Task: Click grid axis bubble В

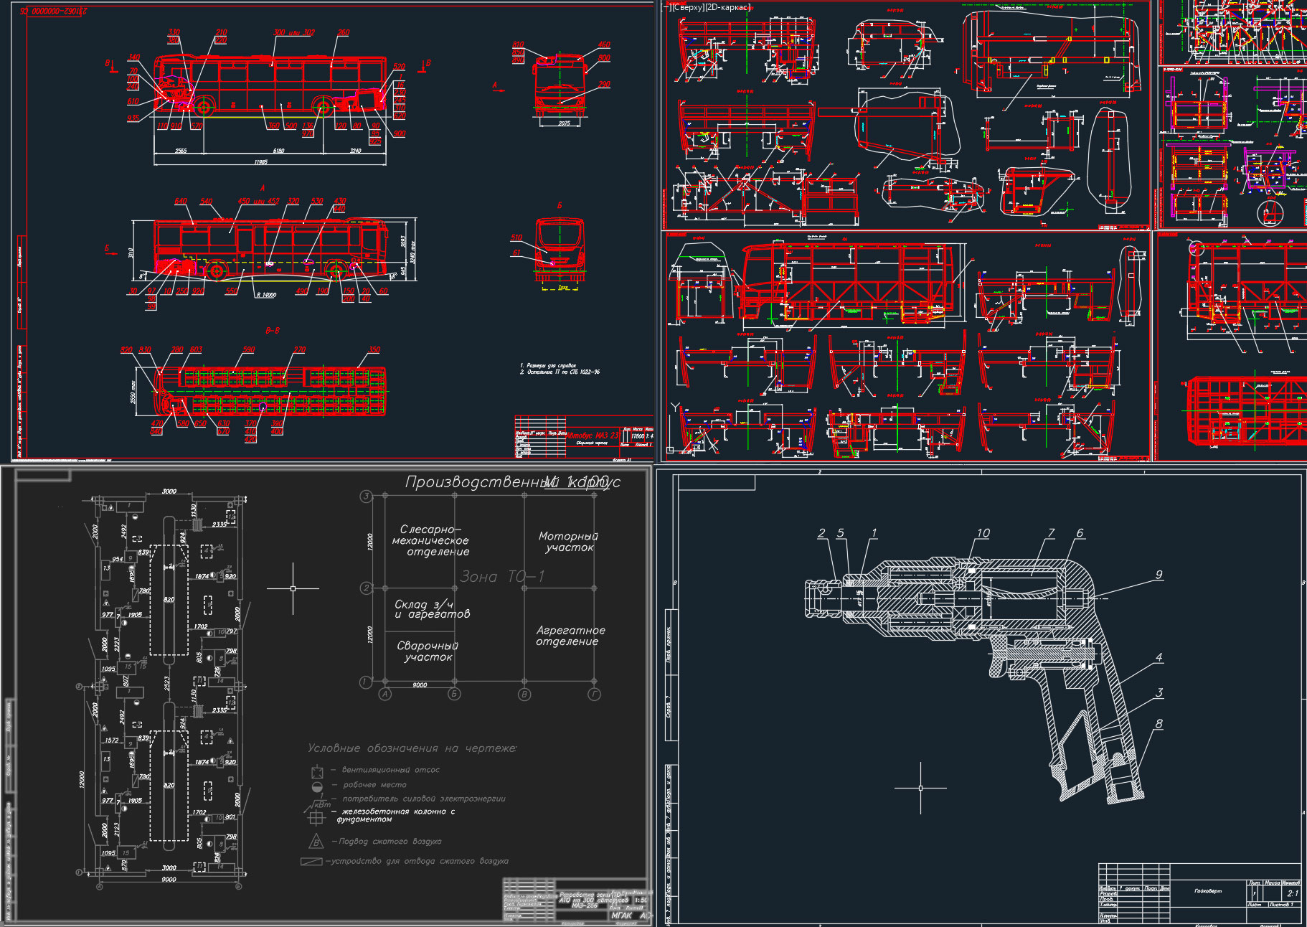Action: click(524, 694)
